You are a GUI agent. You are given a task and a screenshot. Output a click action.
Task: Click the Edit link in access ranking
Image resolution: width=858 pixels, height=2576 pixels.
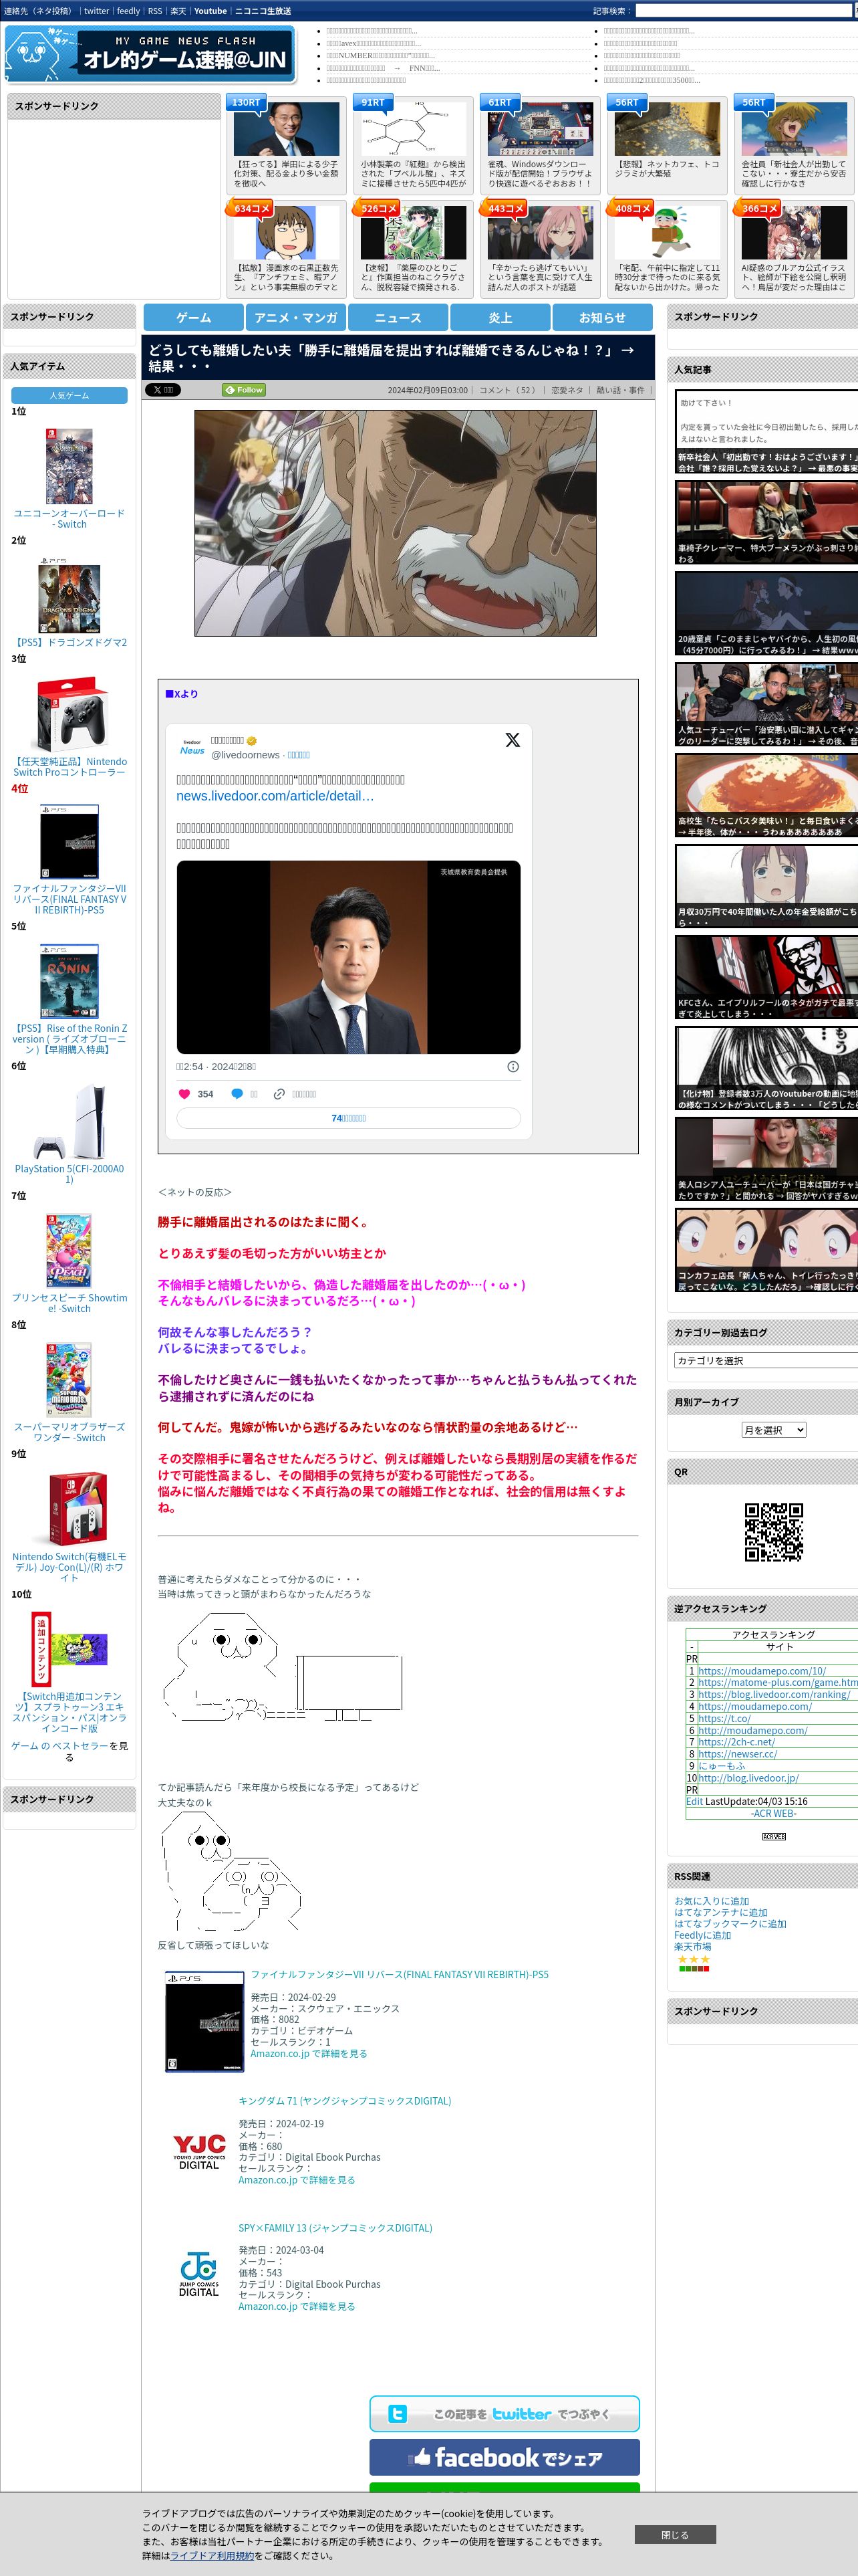click(694, 1801)
